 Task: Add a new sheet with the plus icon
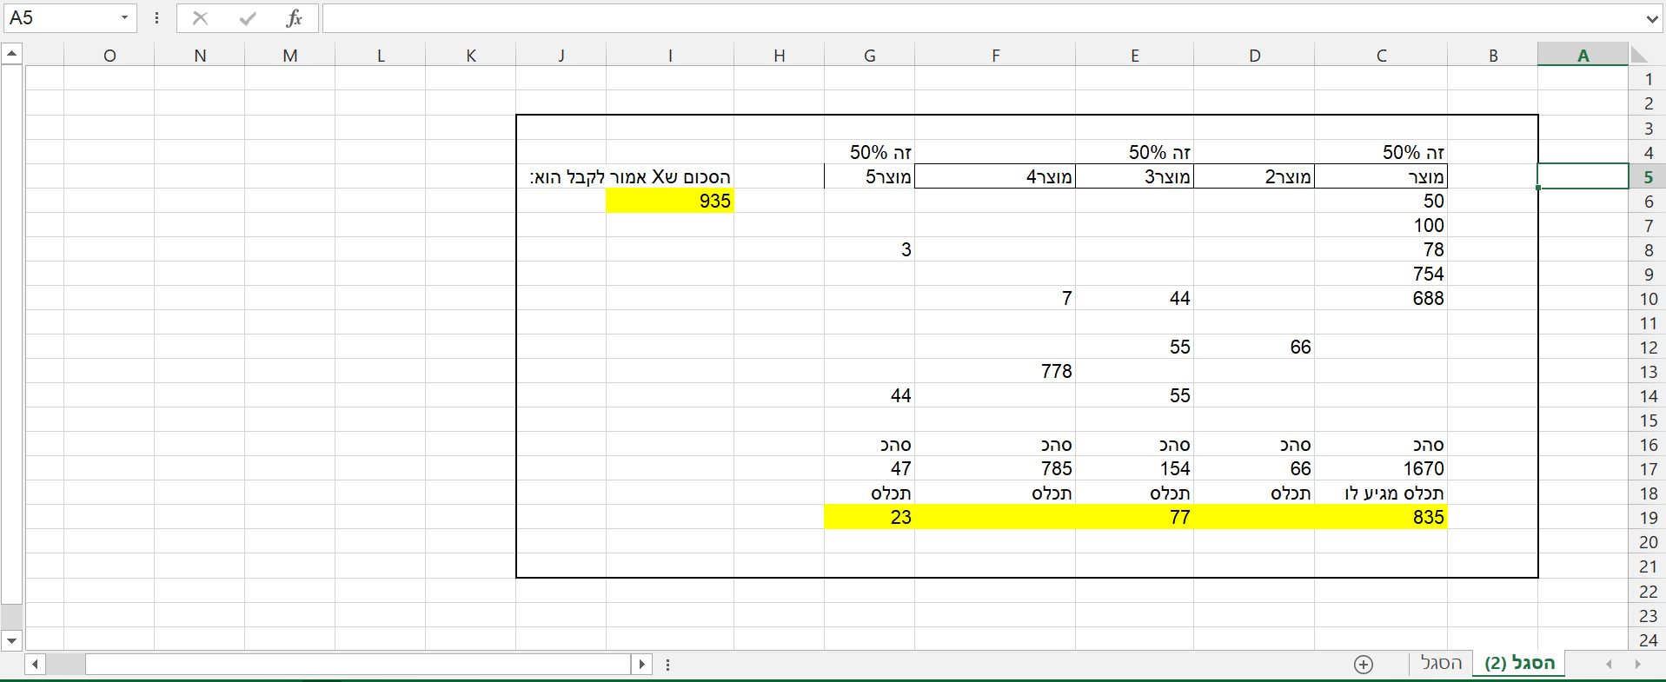pyautogui.click(x=1364, y=665)
